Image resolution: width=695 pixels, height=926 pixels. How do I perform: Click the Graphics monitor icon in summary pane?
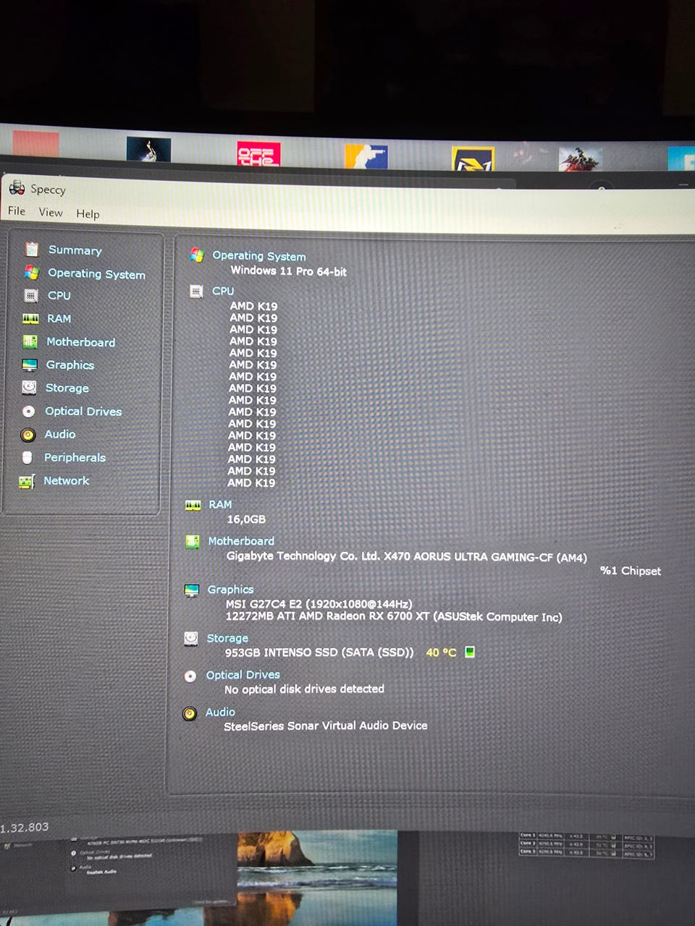click(x=191, y=590)
